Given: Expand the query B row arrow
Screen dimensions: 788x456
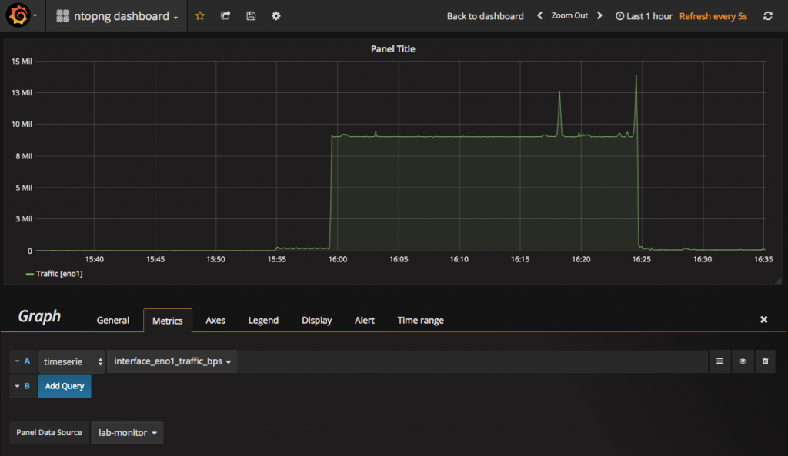Looking at the screenshot, I should click(17, 386).
